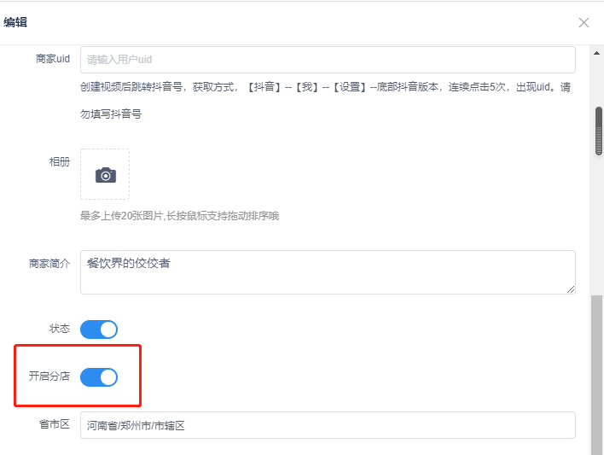Screen dimensions: 604x455
Task: Close the 编辑 dialog
Action: (584, 23)
